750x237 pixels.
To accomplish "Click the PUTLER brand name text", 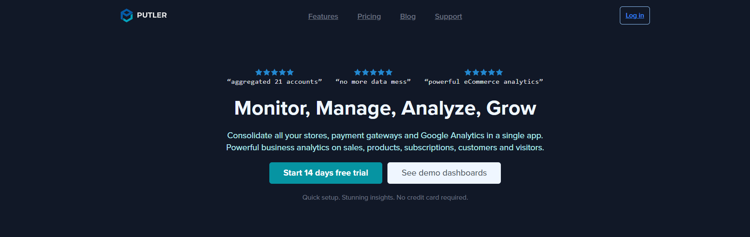I will 152,15.
